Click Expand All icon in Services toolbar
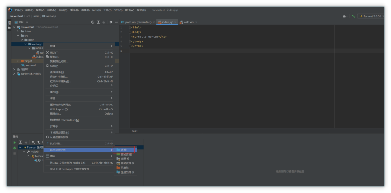The height and width of the screenshot is (193, 391). (x=21, y=142)
